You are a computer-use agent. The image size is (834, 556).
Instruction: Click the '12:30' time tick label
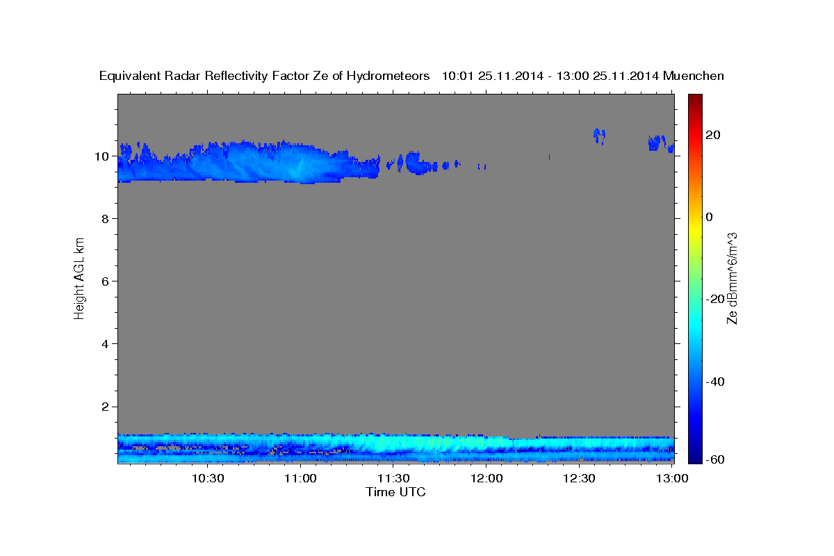tap(579, 478)
